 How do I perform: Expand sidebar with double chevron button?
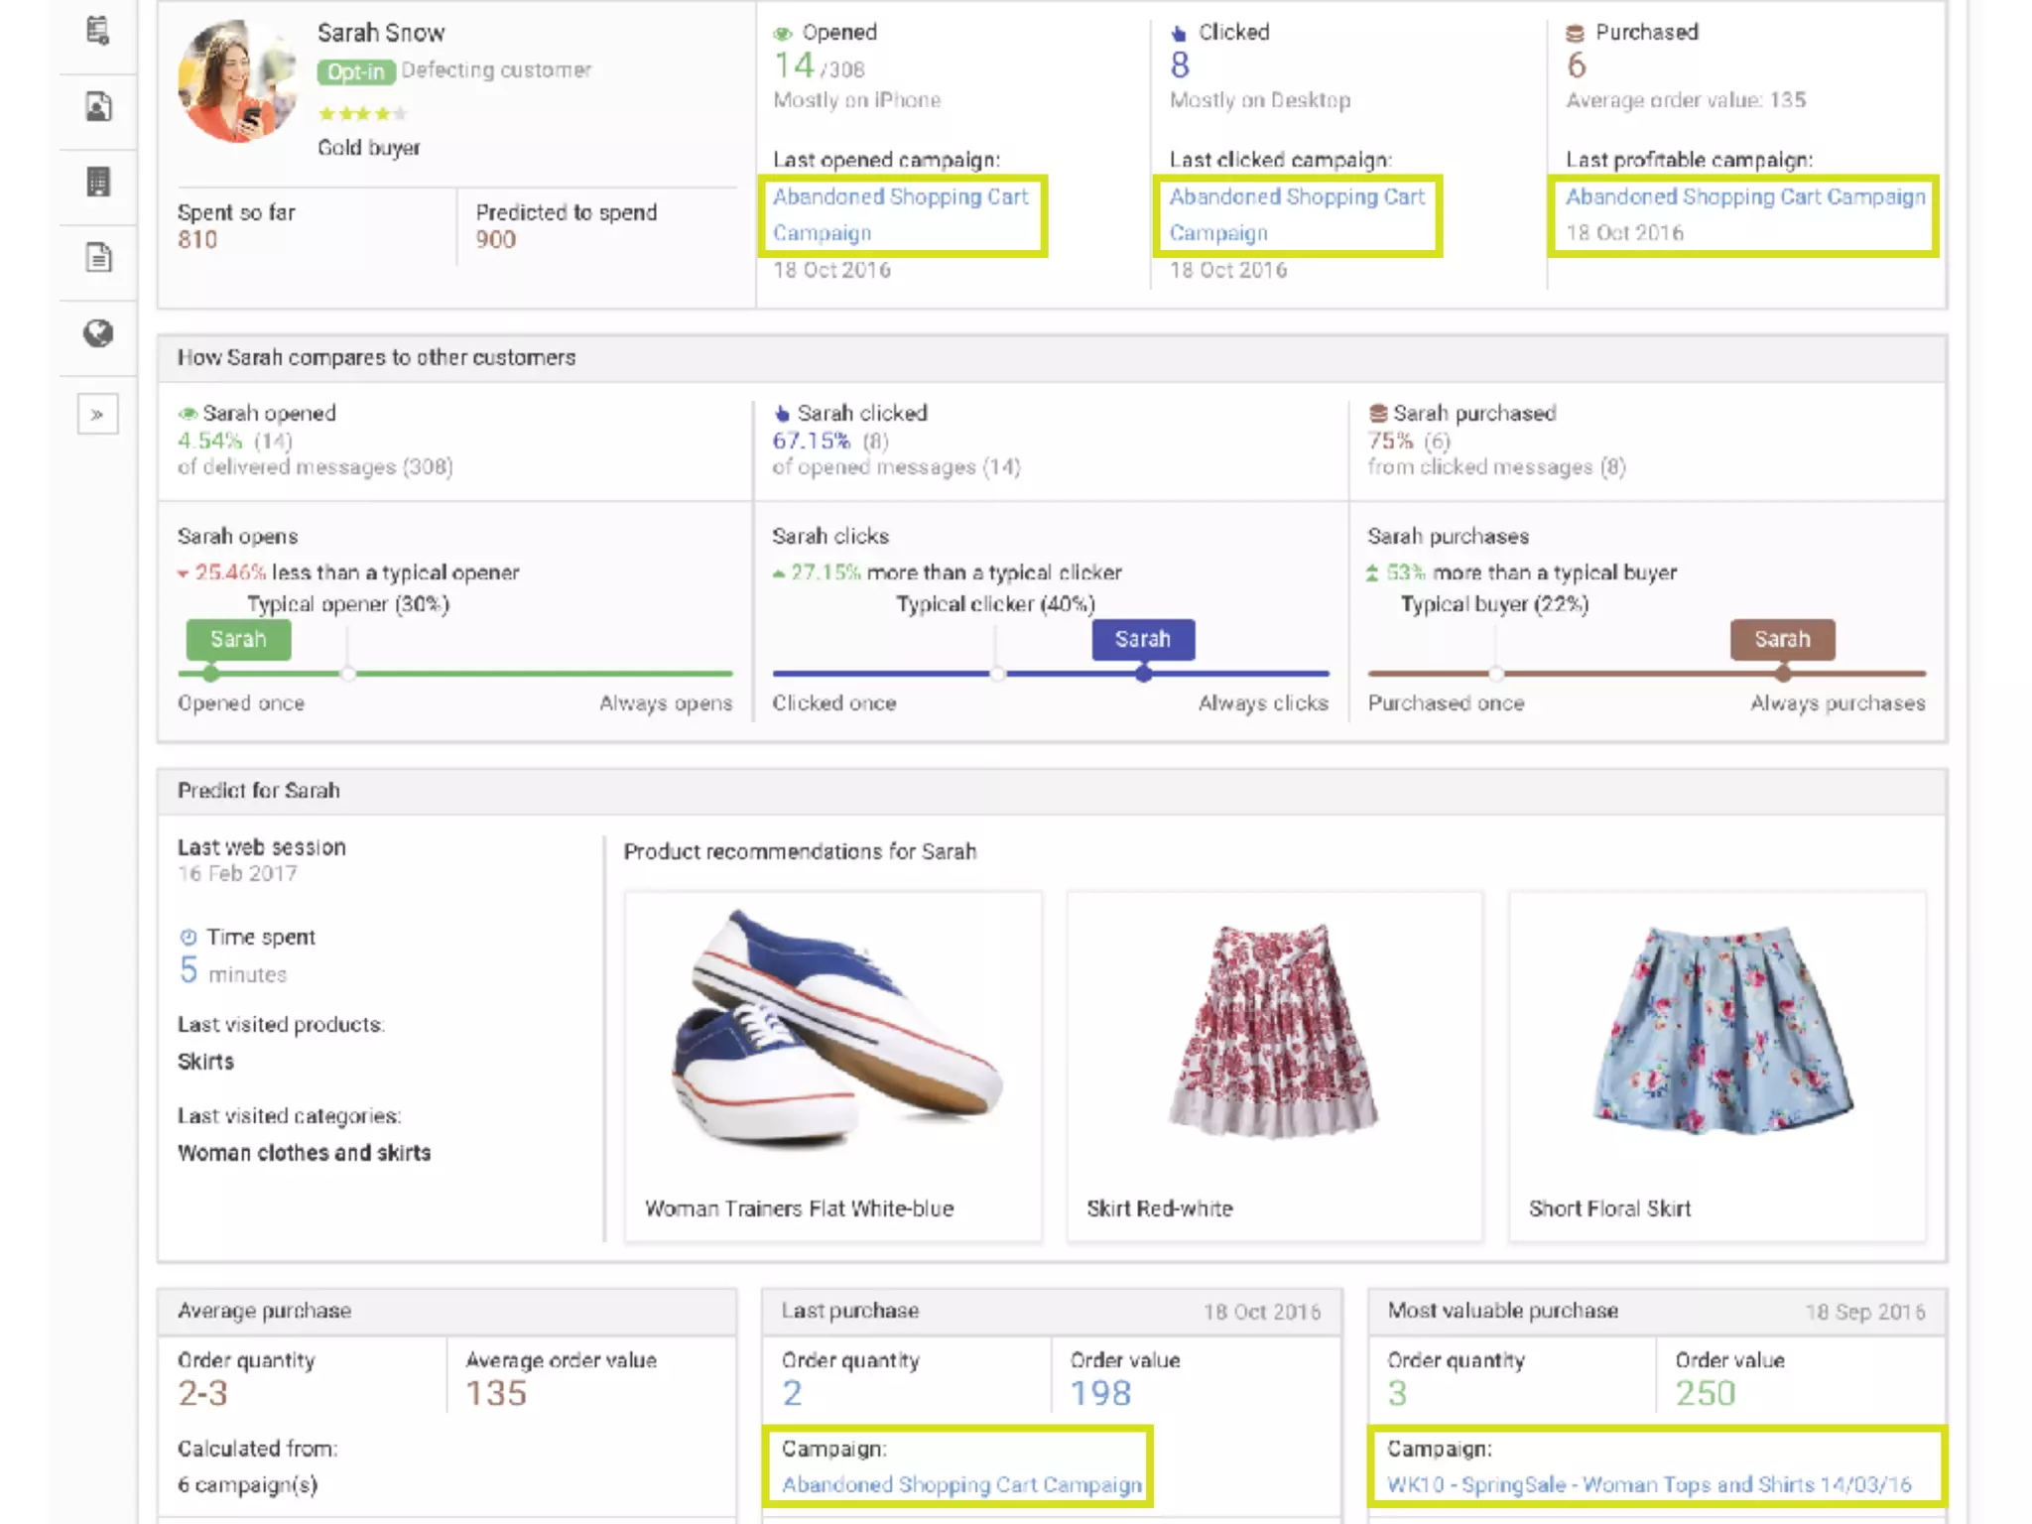click(x=97, y=414)
